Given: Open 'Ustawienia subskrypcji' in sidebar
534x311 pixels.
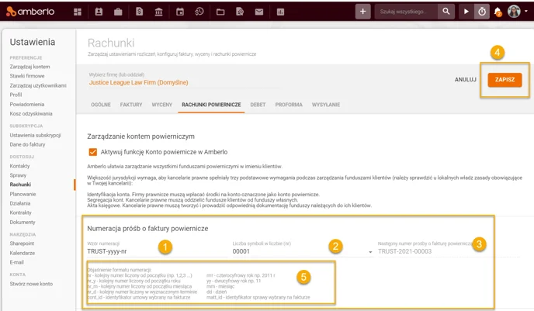Looking at the screenshot, I should pyautogui.click(x=36, y=135).
